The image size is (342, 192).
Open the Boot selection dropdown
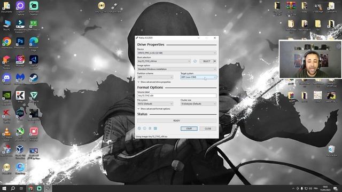[164, 61]
